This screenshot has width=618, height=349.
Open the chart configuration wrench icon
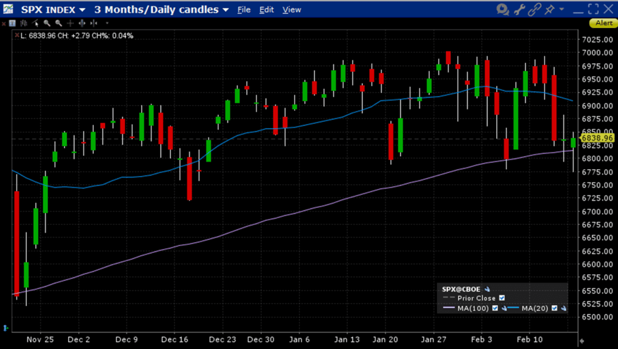coord(519,10)
